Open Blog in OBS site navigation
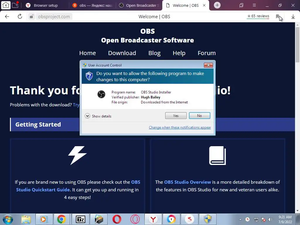Image resolution: width=300 pixels, height=225 pixels. 154,53
